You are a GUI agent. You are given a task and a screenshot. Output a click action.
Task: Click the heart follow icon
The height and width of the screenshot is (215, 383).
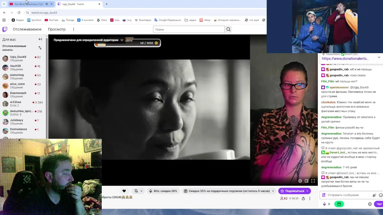pyautogui.click(x=124, y=191)
